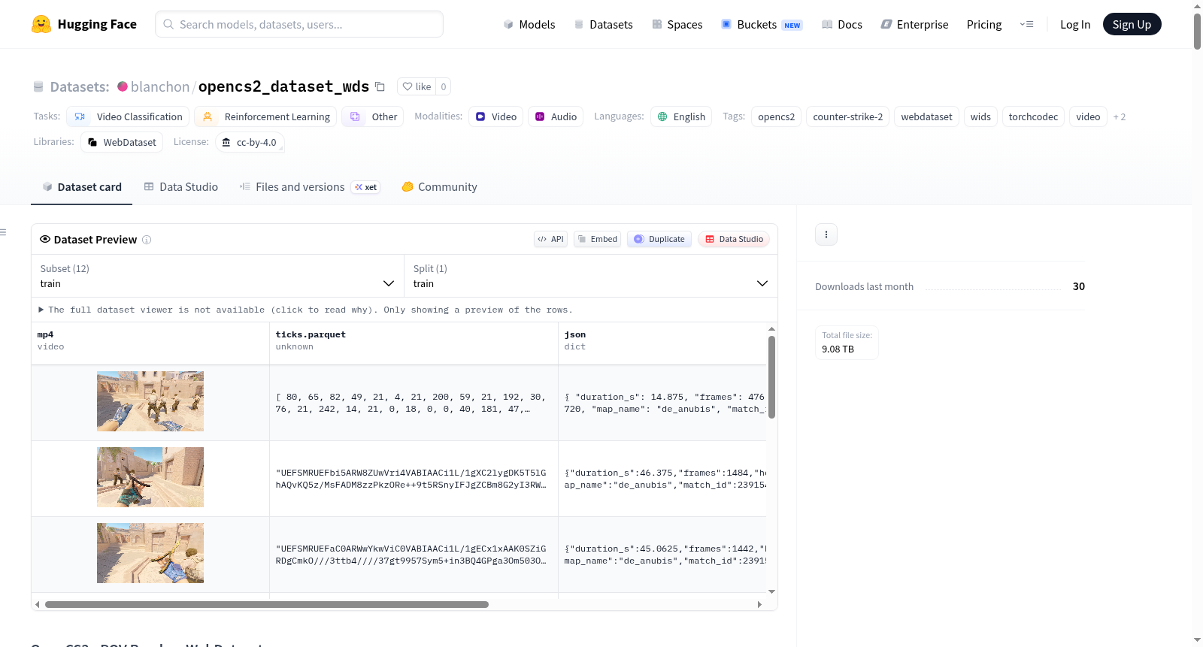This screenshot has width=1203, height=647.
Task: Switch to the Data Studio tab
Action: tap(181, 187)
